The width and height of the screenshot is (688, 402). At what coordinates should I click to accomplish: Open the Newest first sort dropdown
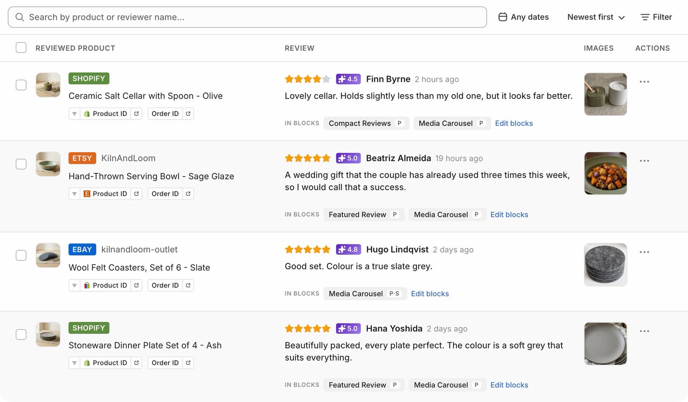(x=596, y=17)
